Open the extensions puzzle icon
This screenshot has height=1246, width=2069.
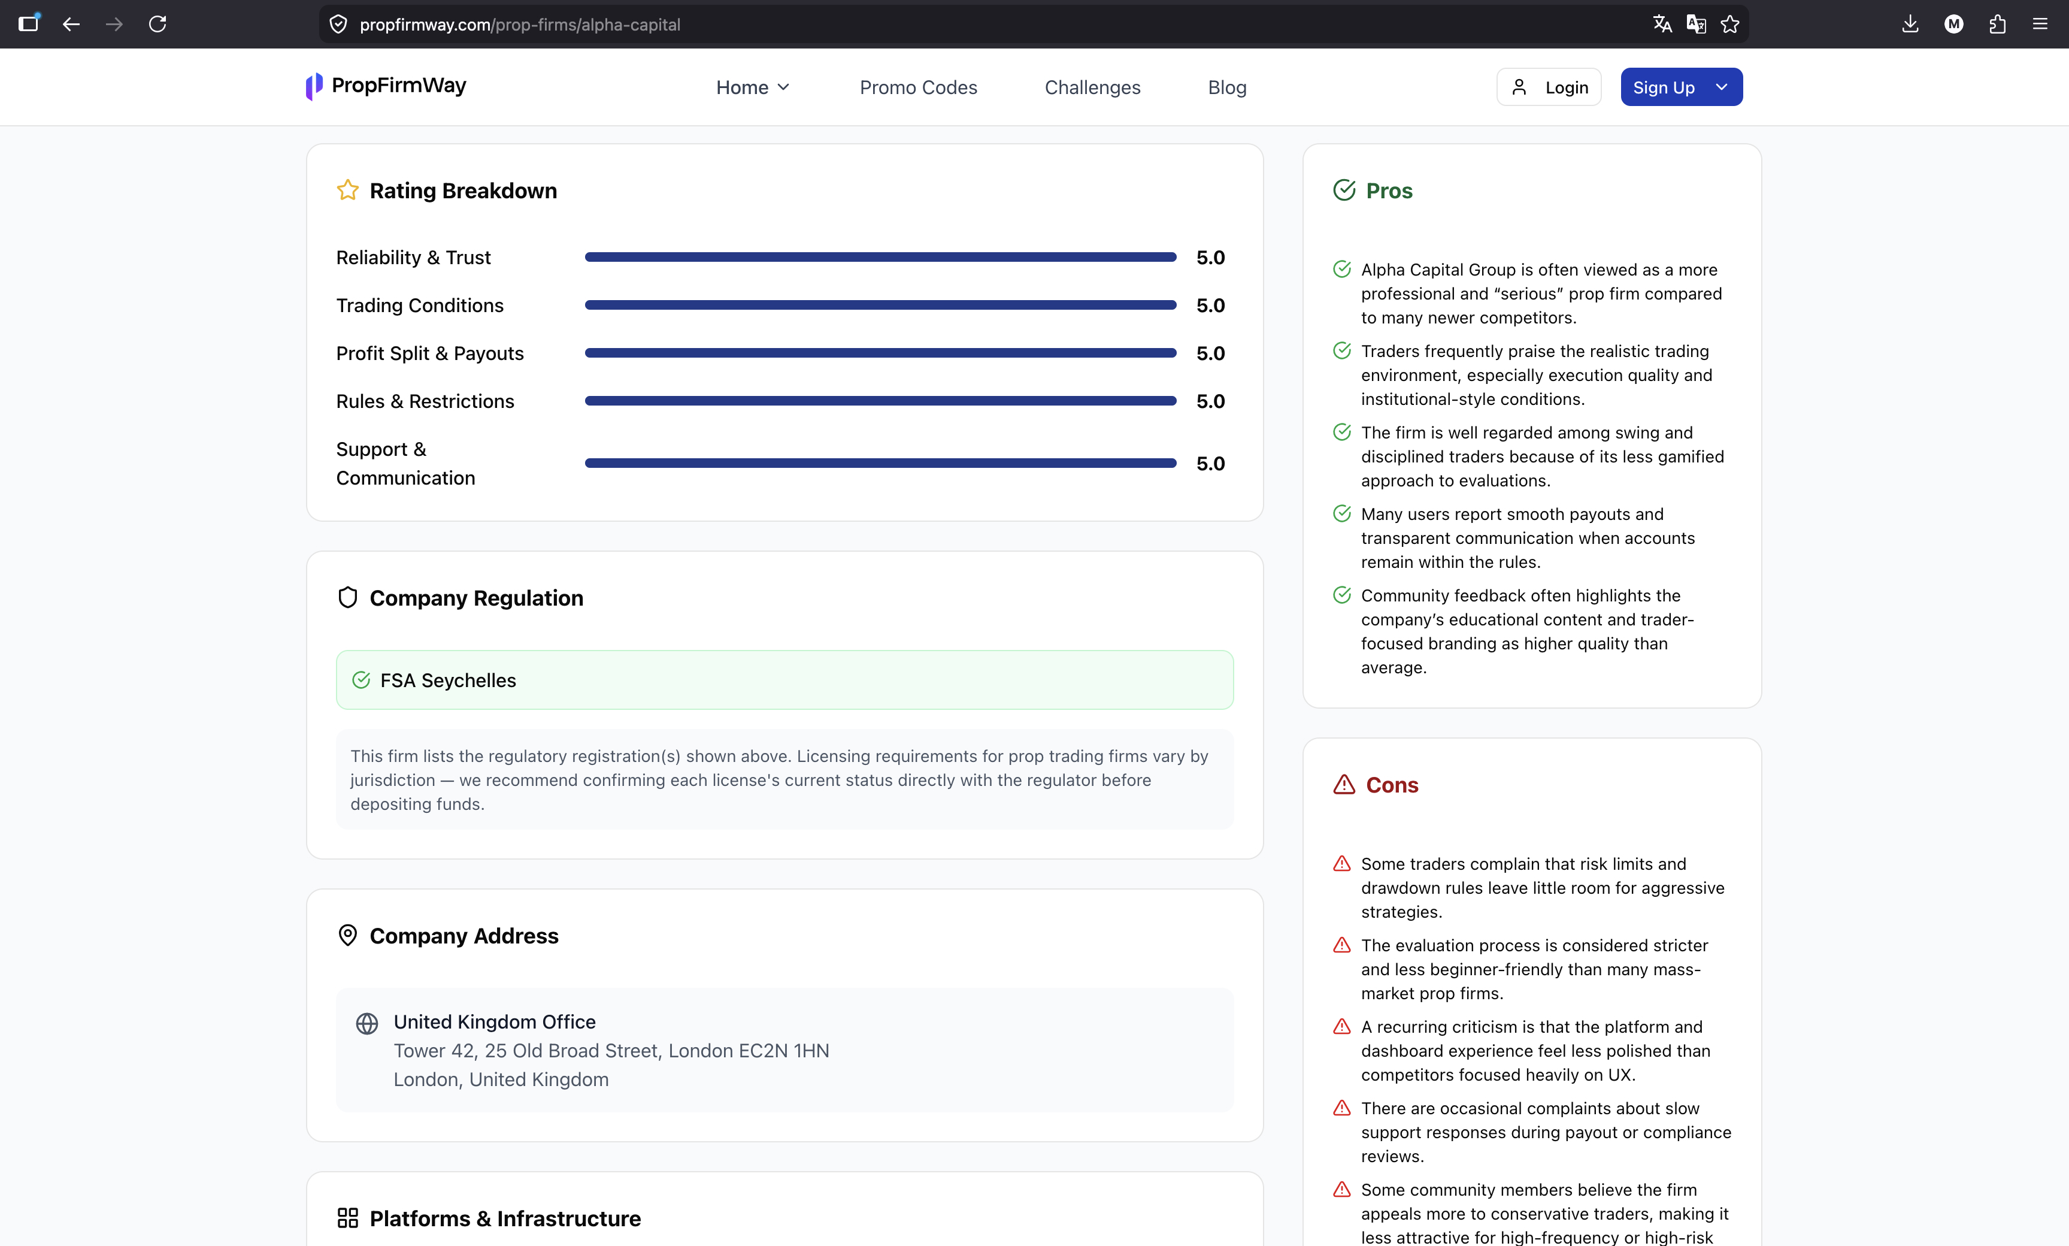pos(1998,25)
